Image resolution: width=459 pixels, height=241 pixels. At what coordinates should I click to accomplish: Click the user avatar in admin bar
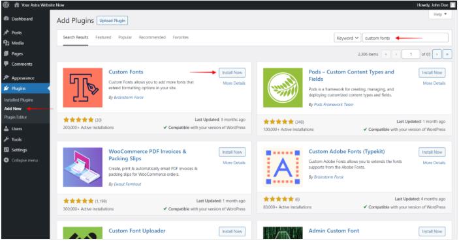[452, 5]
